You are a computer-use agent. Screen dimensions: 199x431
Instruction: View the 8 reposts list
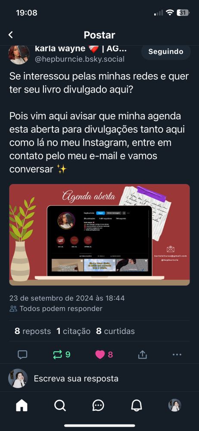point(33,331)
